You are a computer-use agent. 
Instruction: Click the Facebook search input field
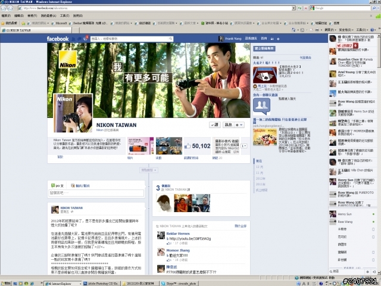click(130, 39)
